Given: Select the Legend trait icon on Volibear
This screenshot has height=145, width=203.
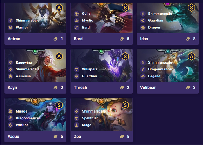Looking at the screenshot, I should tap(143, 76).
